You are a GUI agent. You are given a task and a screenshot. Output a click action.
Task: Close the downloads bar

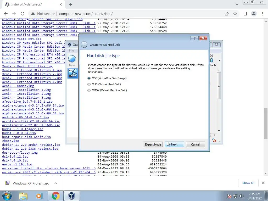[263, 183]
